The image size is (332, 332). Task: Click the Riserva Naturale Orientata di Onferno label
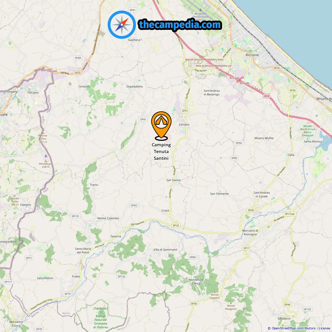tap(101, 318)
